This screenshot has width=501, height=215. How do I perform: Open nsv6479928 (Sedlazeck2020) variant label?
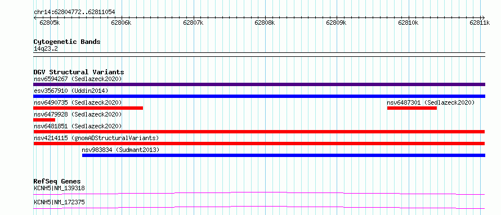[x=78, y=114]
